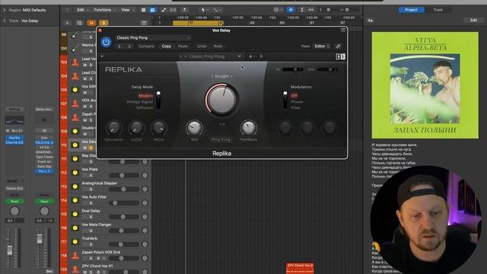Click the large delay time knob
Image resolution: width=487 pixels, height=274 pixels.
click(x=221, y=100)
